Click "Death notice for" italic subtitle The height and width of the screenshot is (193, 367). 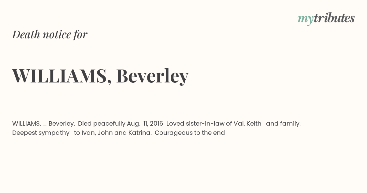tap(50, 34)
